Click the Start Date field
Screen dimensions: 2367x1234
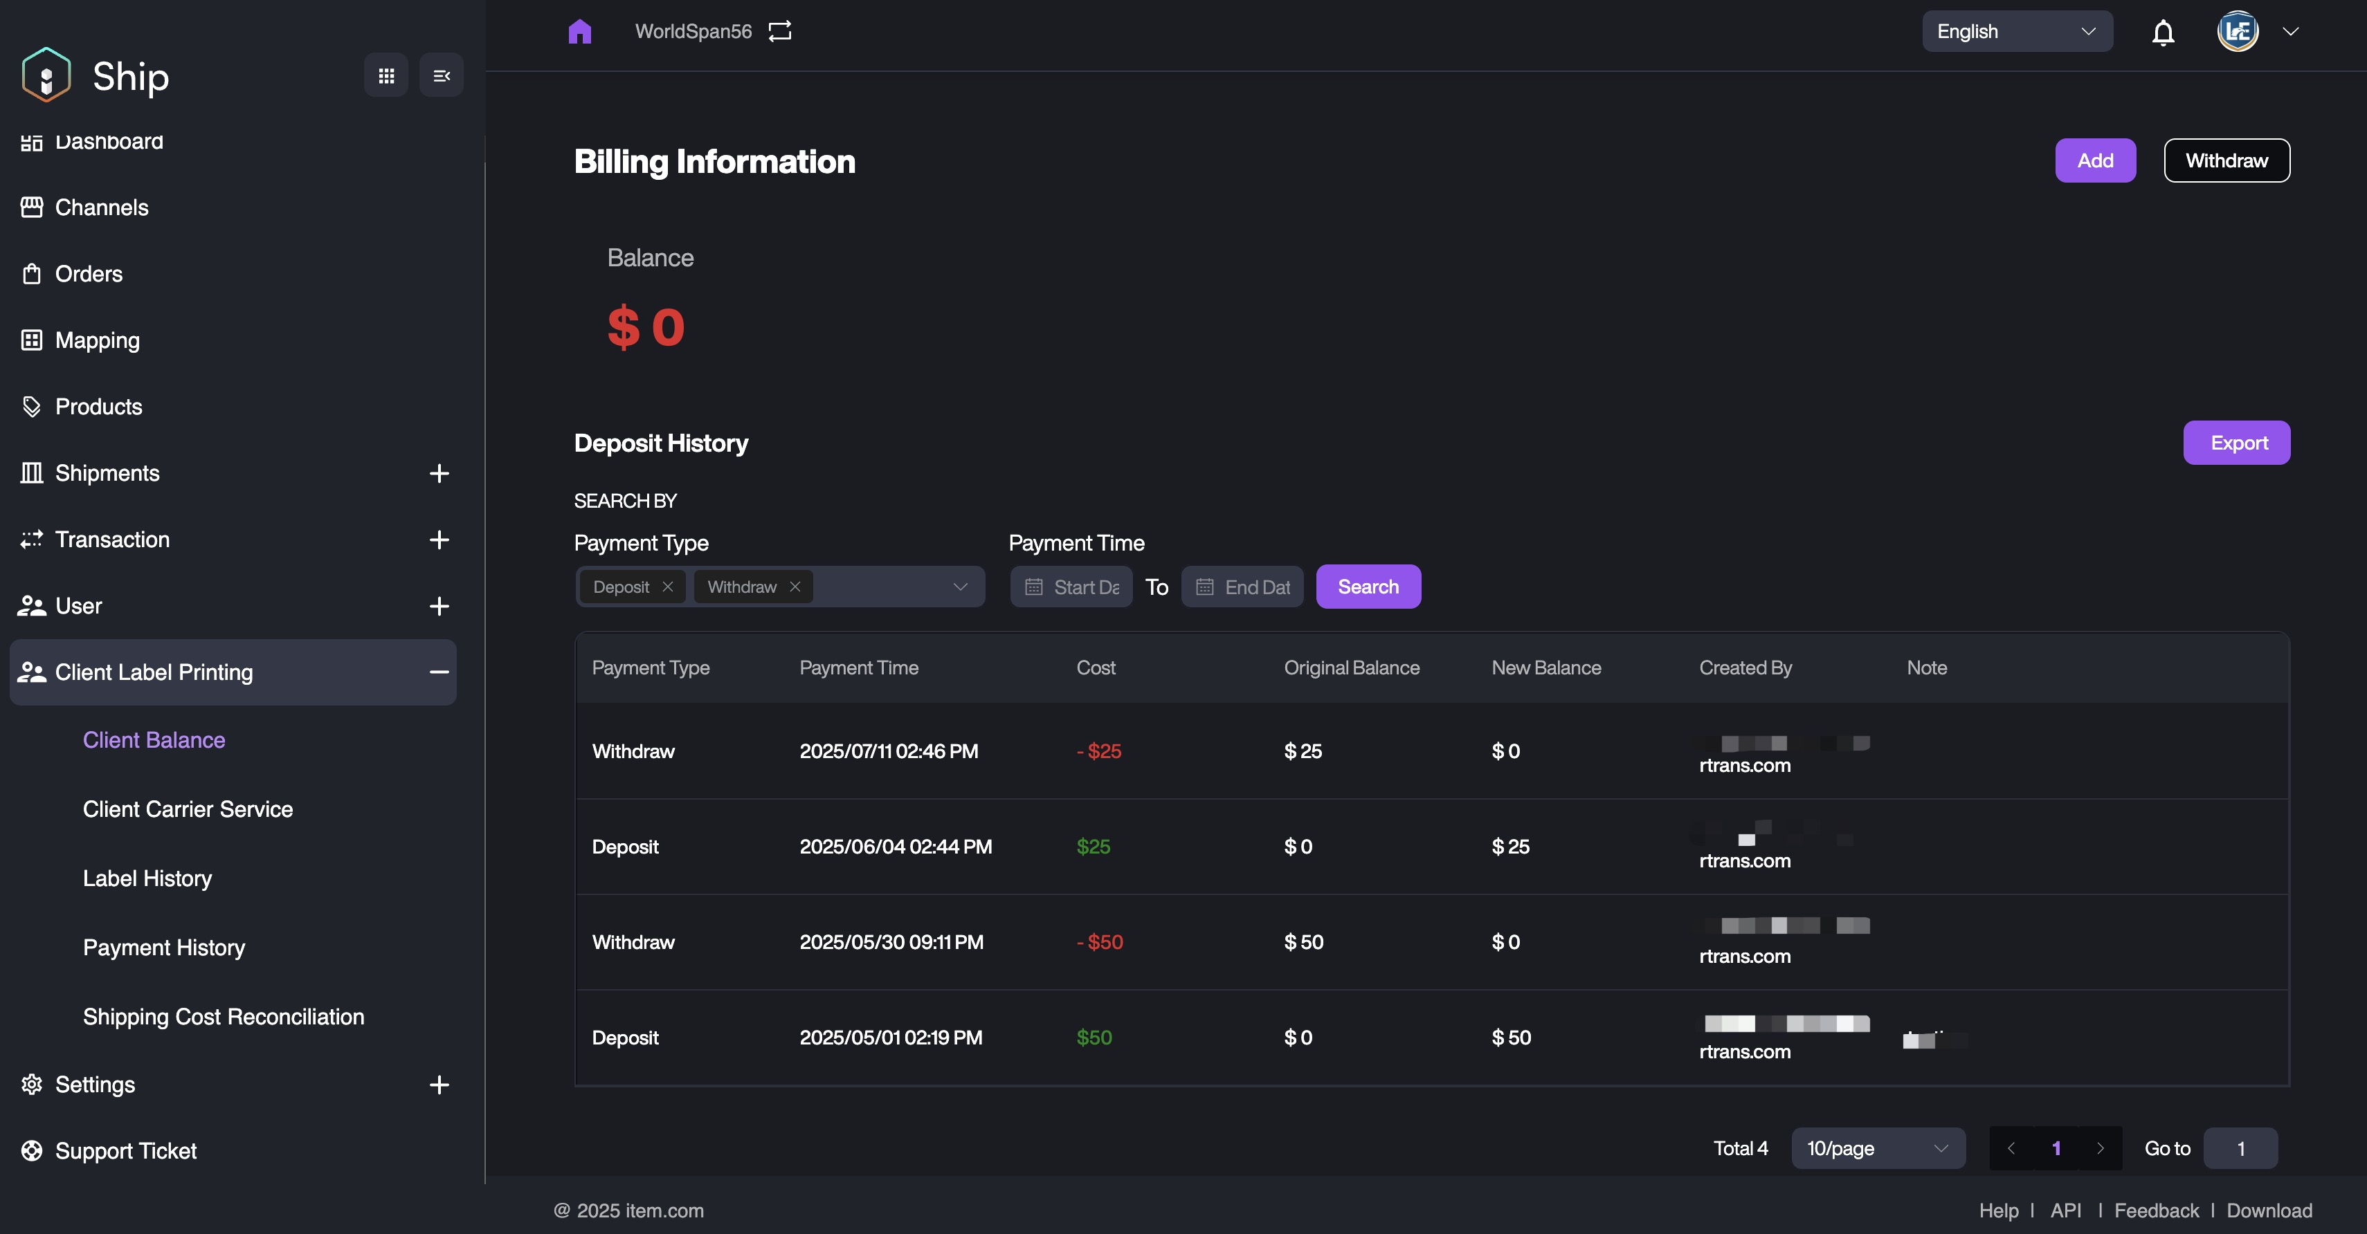point(1072,587)
